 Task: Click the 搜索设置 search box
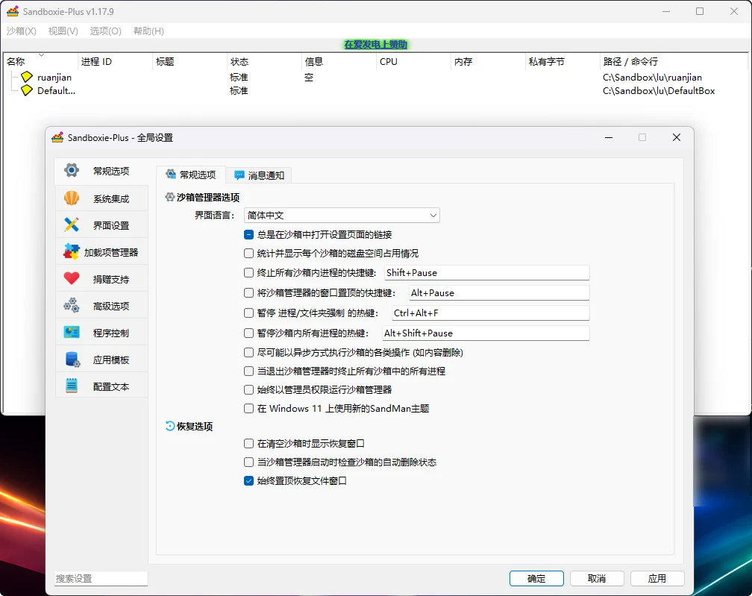(x=101, y=578)
